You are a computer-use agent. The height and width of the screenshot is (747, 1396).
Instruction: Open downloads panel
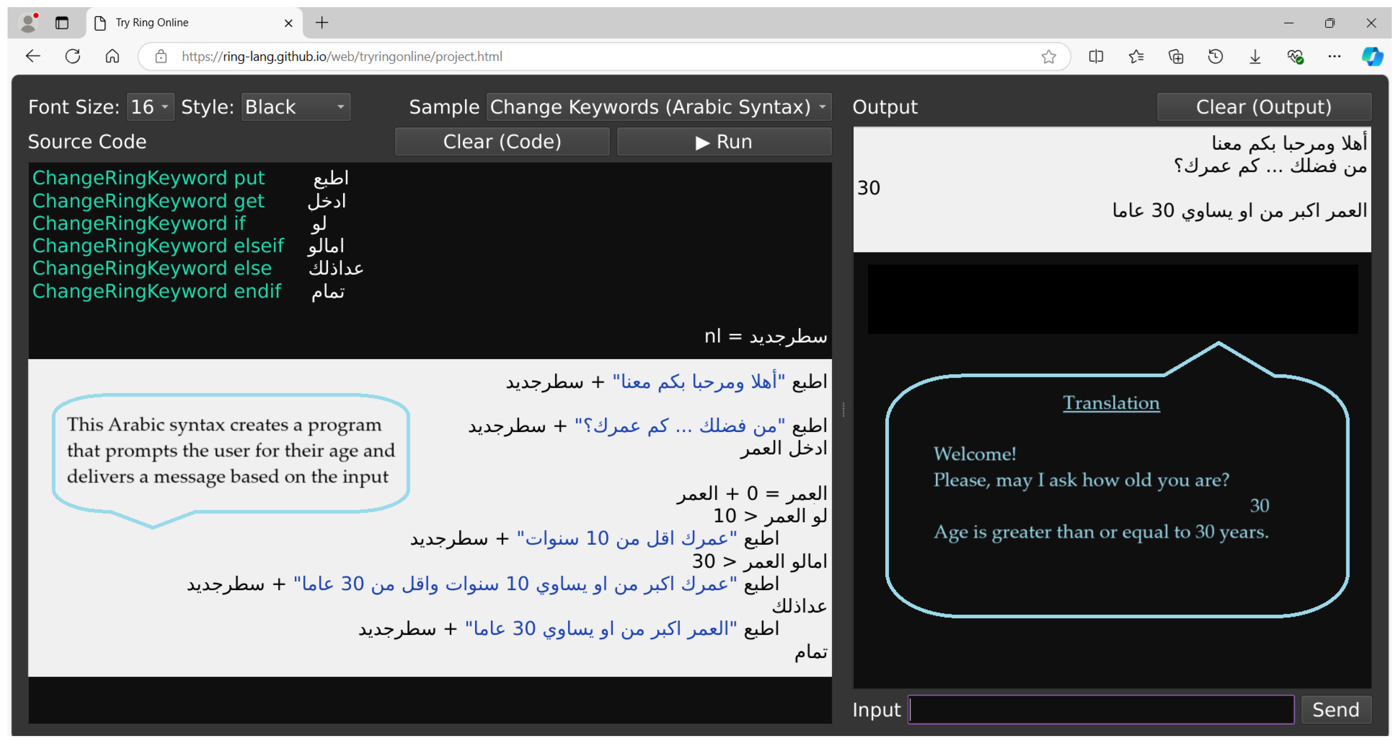[1254, 56]
